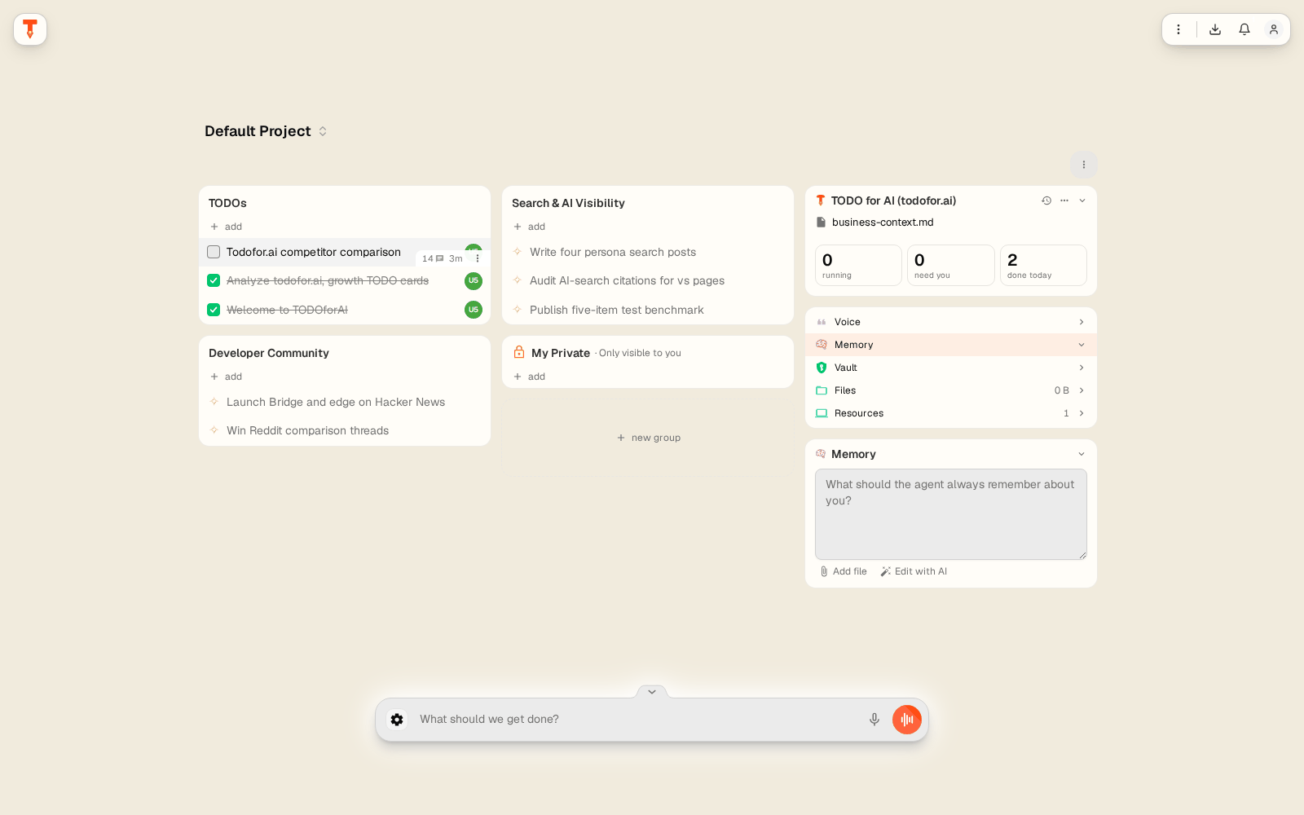Add item to Developer Community group
Image resolution: width=1304 pixels, height=815 pixels.
click(x=227, y=377)
